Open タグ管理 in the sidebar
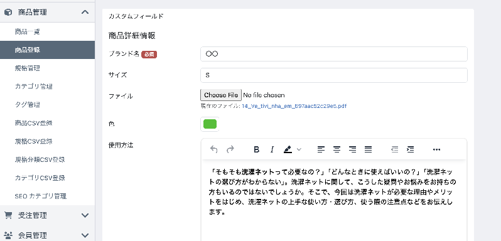501x241 pixels. [47, 104]
